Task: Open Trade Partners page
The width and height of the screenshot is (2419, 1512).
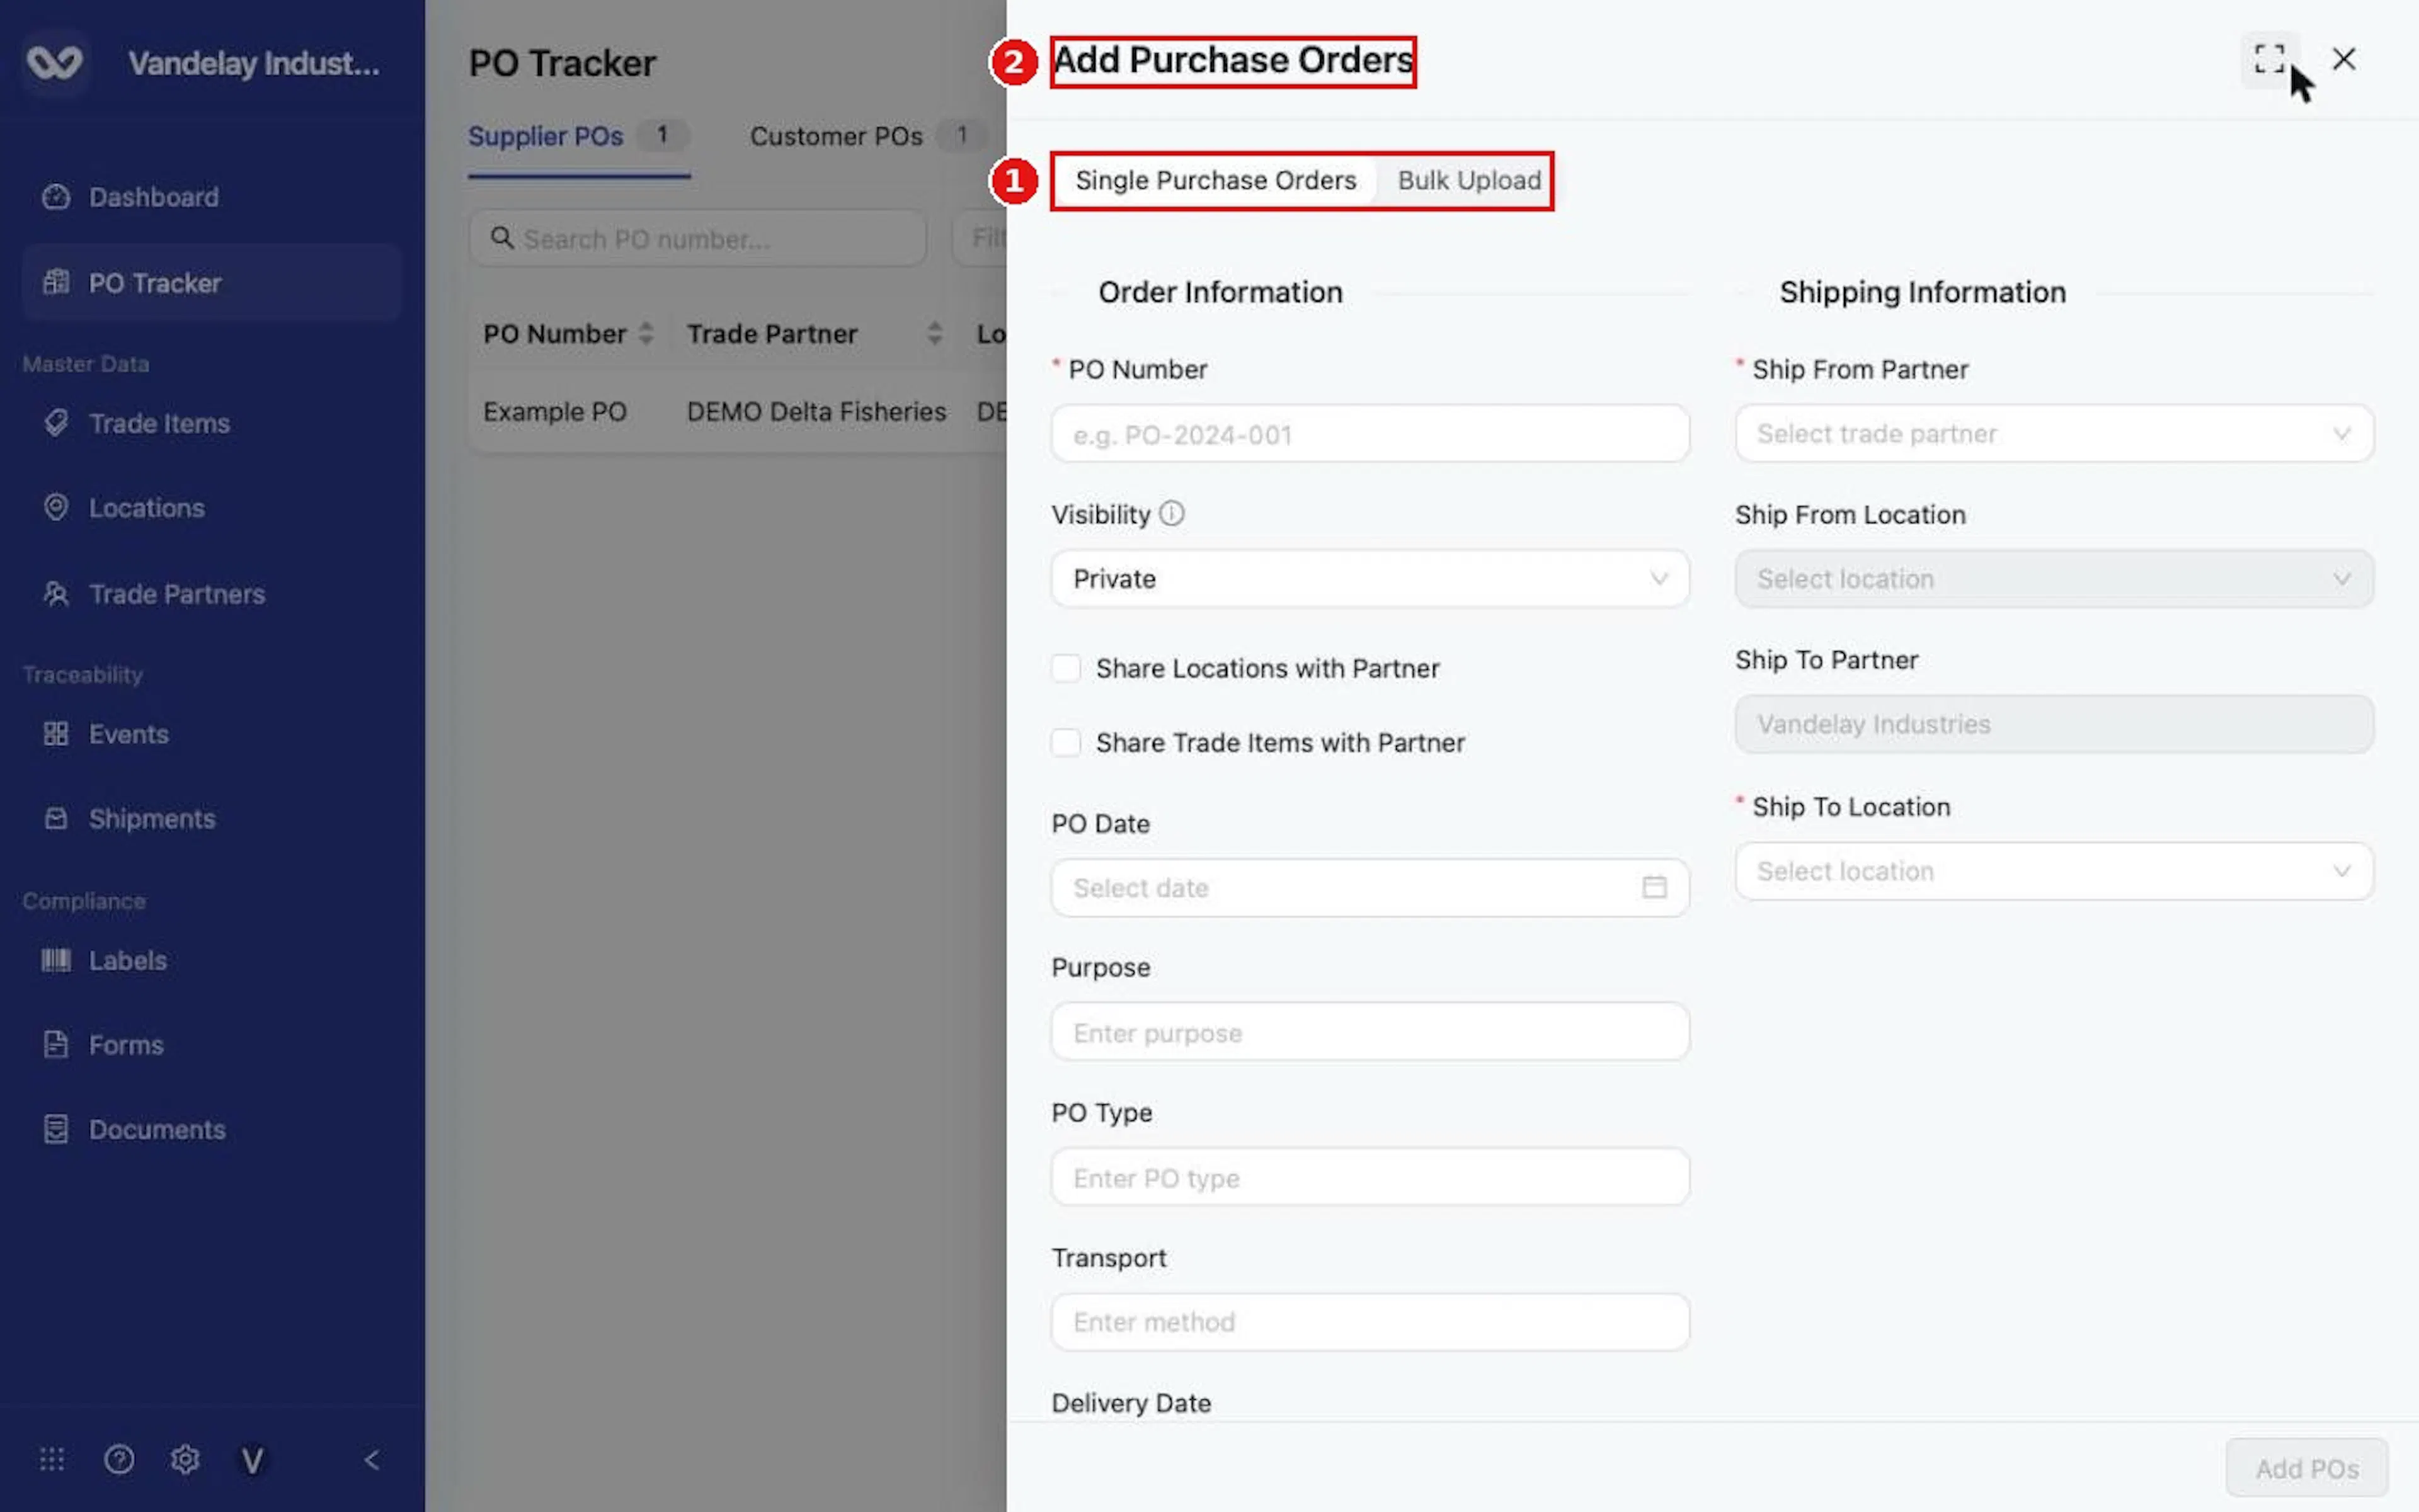Action: [211, 594]
